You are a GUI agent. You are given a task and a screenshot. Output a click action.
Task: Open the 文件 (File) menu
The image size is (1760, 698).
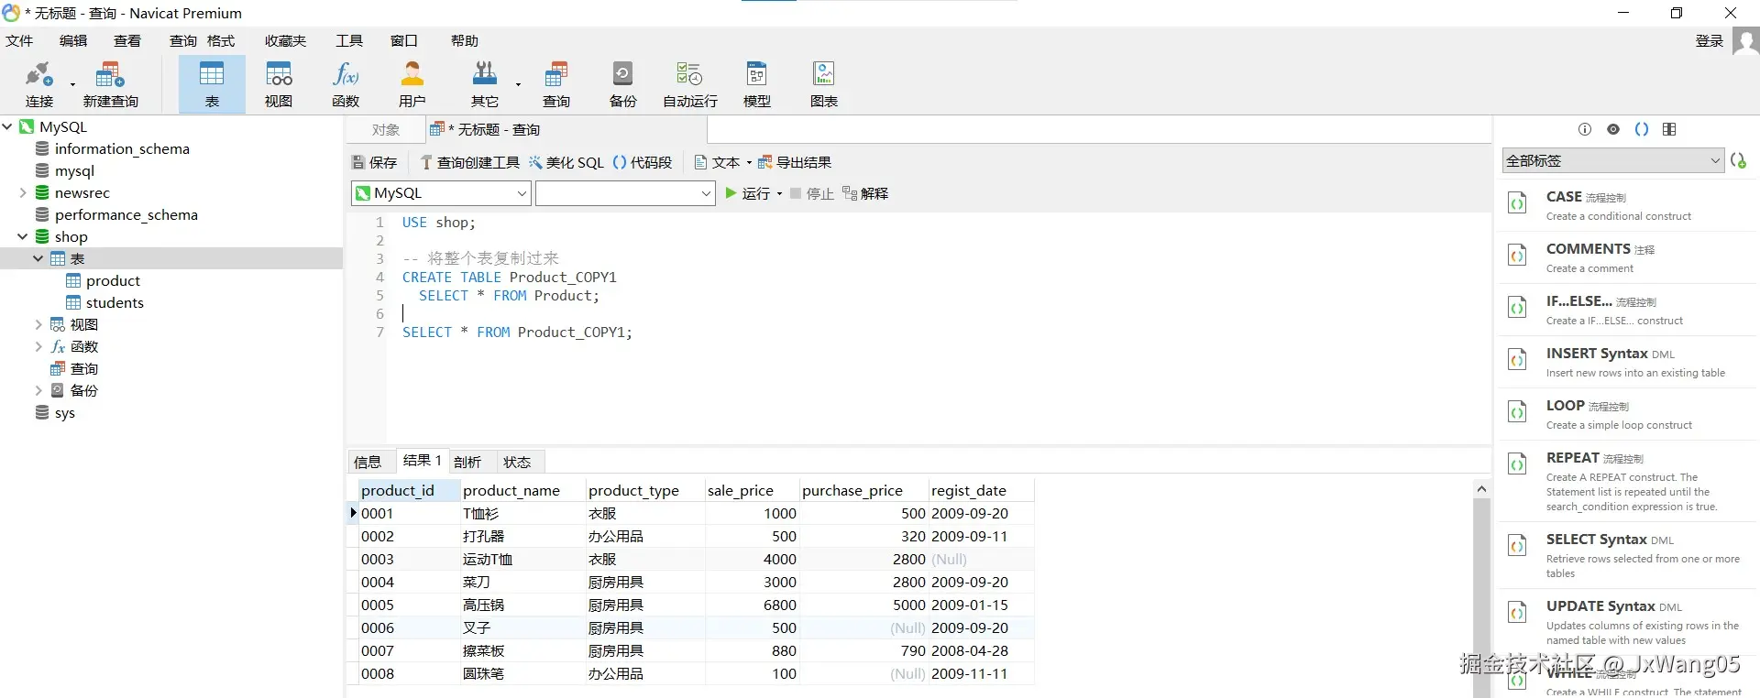point(19,41)
